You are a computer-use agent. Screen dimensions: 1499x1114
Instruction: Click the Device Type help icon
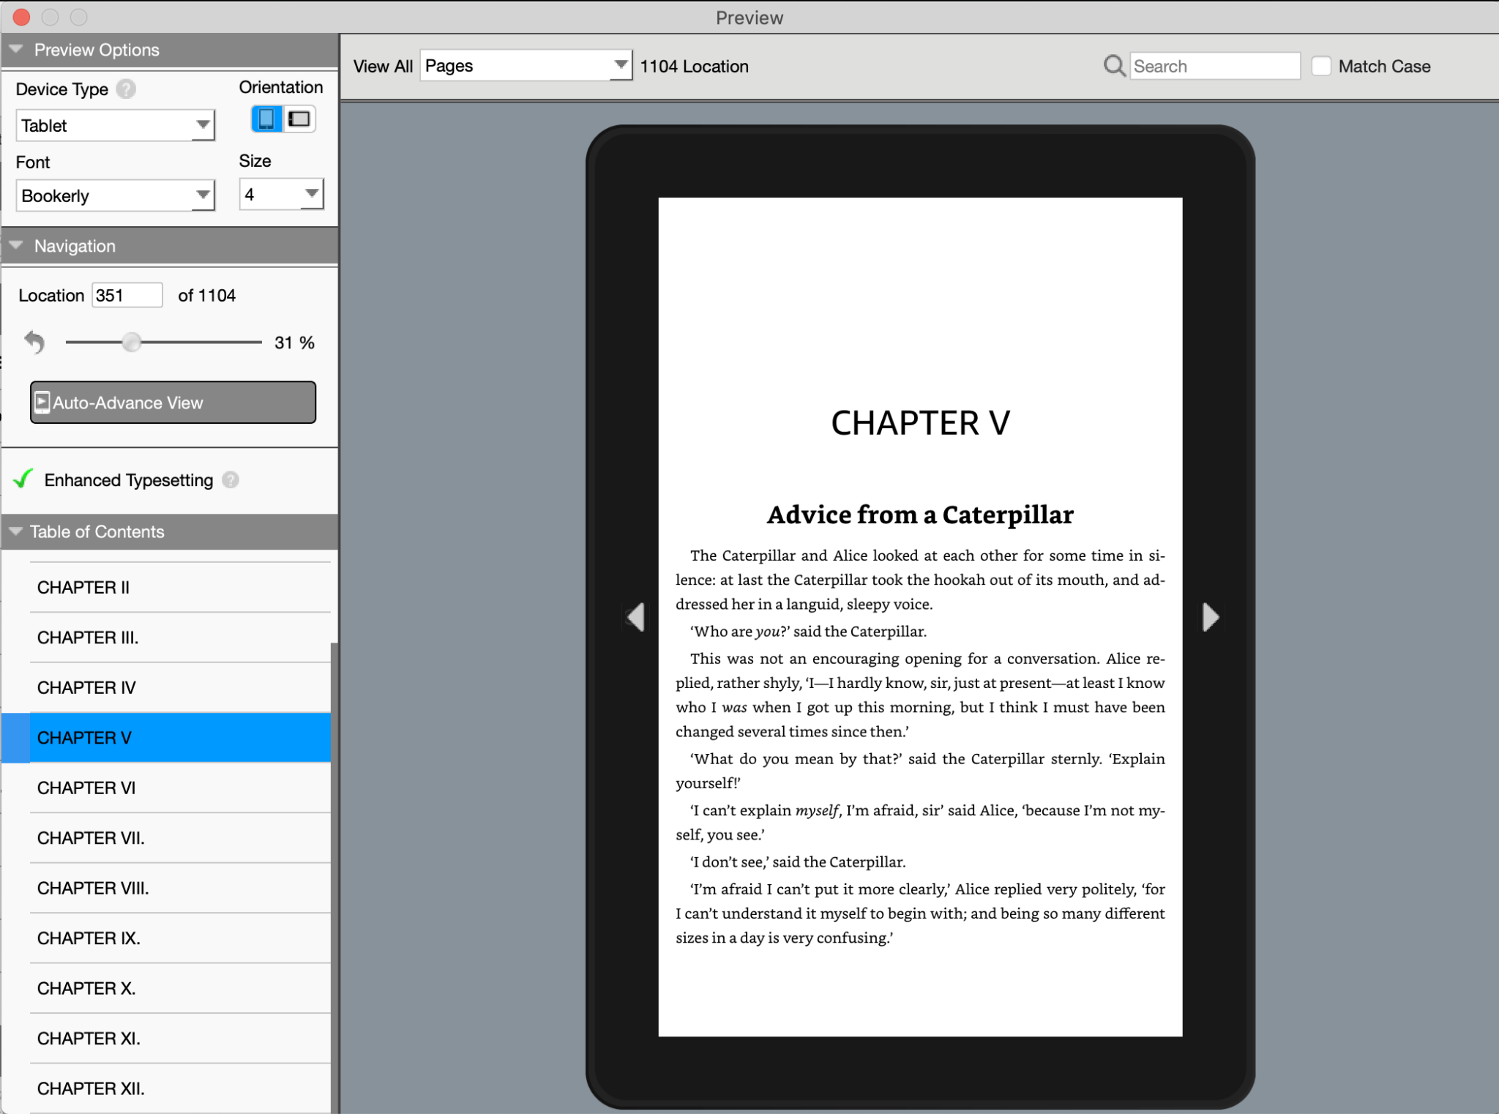(x=127, y=89)
